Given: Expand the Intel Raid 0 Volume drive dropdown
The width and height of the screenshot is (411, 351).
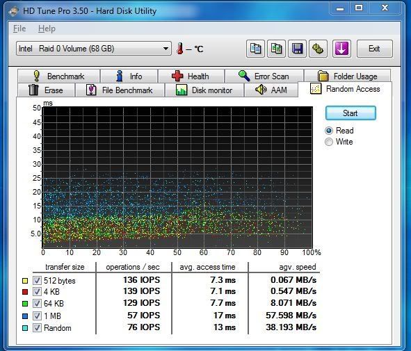Looking at the screenshot, I should 94,49.
